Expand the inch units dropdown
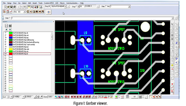 [x=6, y=97]
